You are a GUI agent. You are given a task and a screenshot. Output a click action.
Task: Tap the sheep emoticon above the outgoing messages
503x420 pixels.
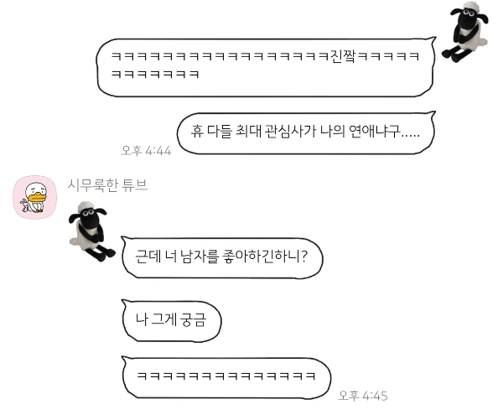(x=464, y=32)
